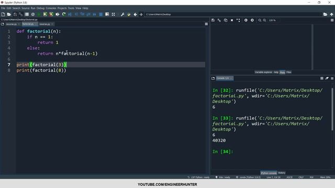Open the View menu
Screen dimensions: 335x188
(x=78, y=8)
